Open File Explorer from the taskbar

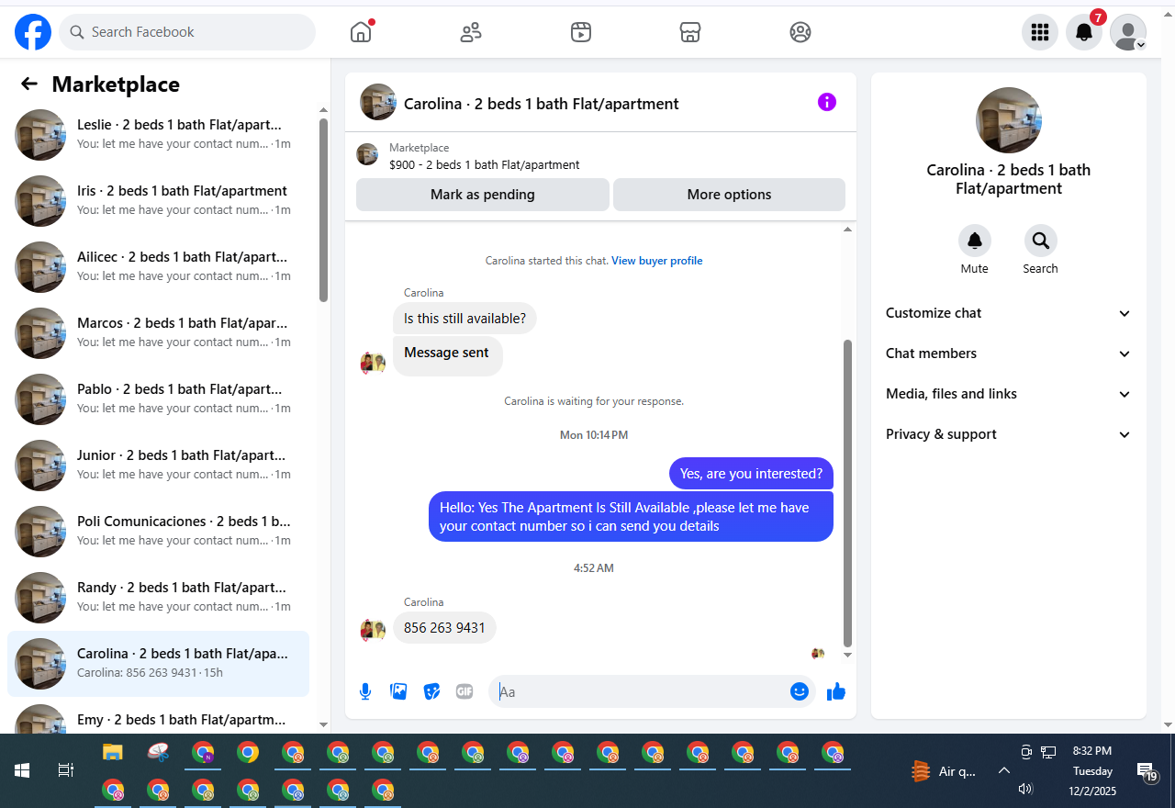[x=112, y=753]
